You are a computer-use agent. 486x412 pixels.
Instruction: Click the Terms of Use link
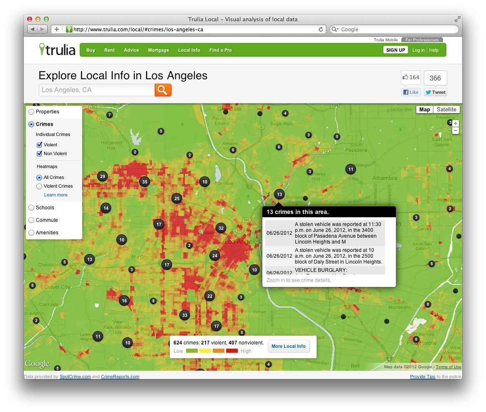coord(448,367)
